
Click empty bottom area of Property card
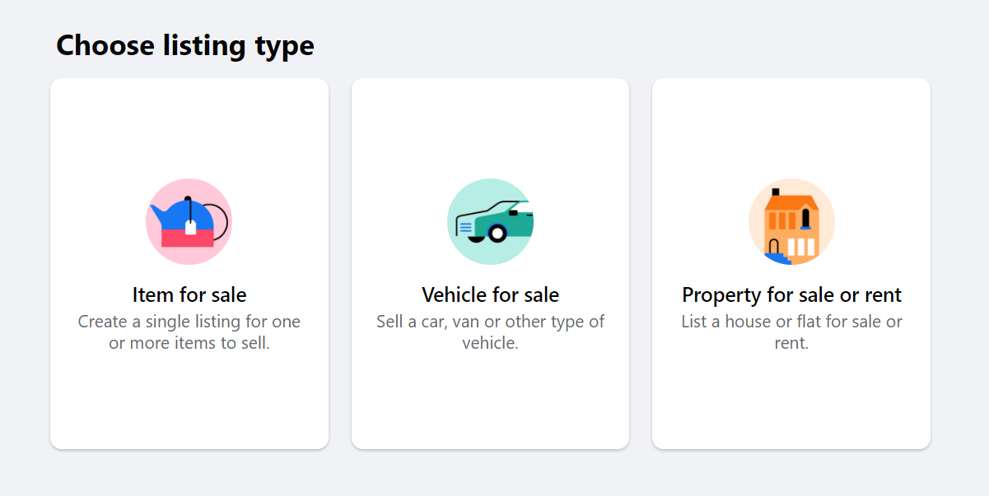point(791,403)
